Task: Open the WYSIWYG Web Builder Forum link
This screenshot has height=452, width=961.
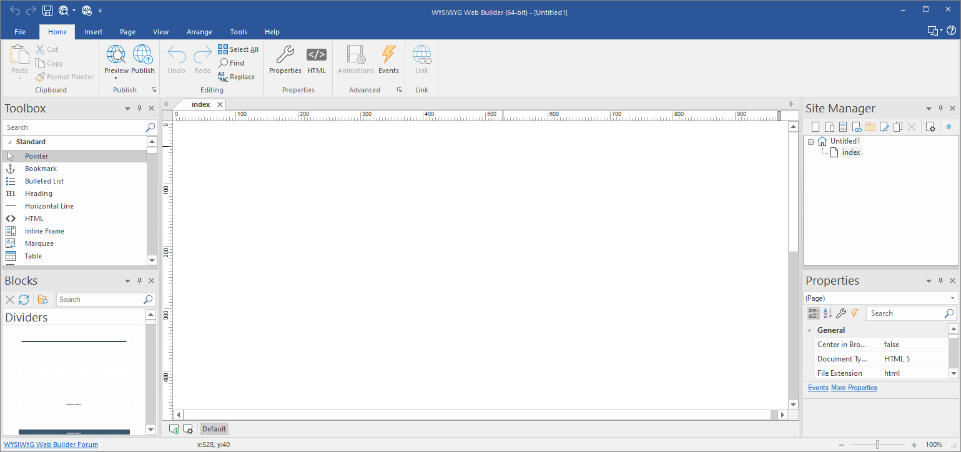Action: click(x=51, y=445)
